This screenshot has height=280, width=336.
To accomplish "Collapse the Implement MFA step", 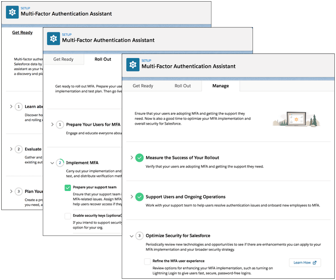I will pyautogui.click(x=52, y=163).
